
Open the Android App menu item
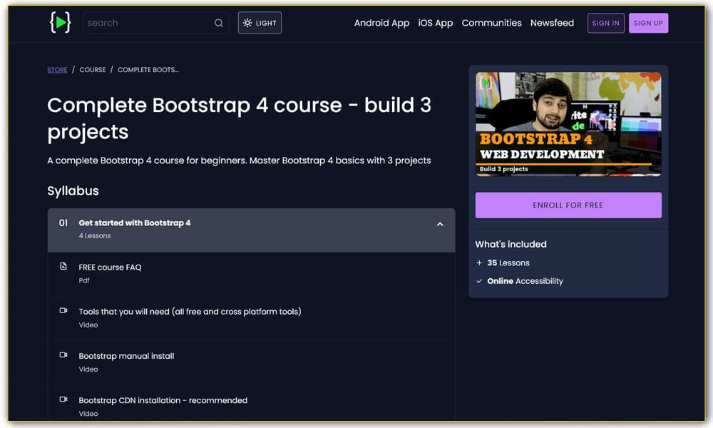click(381, 23)
